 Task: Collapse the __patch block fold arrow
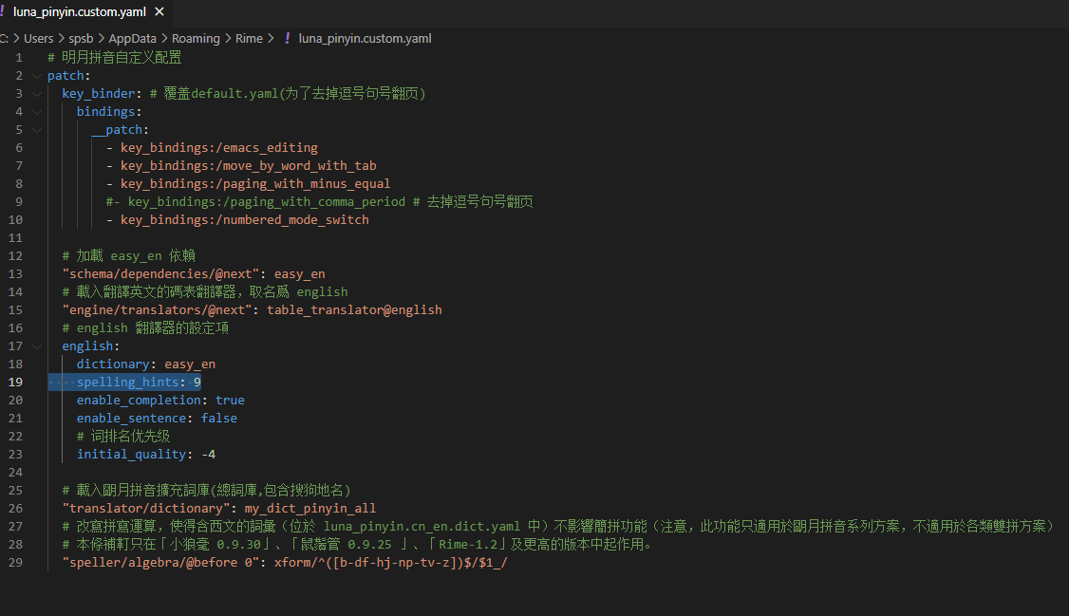click(36, 129)
